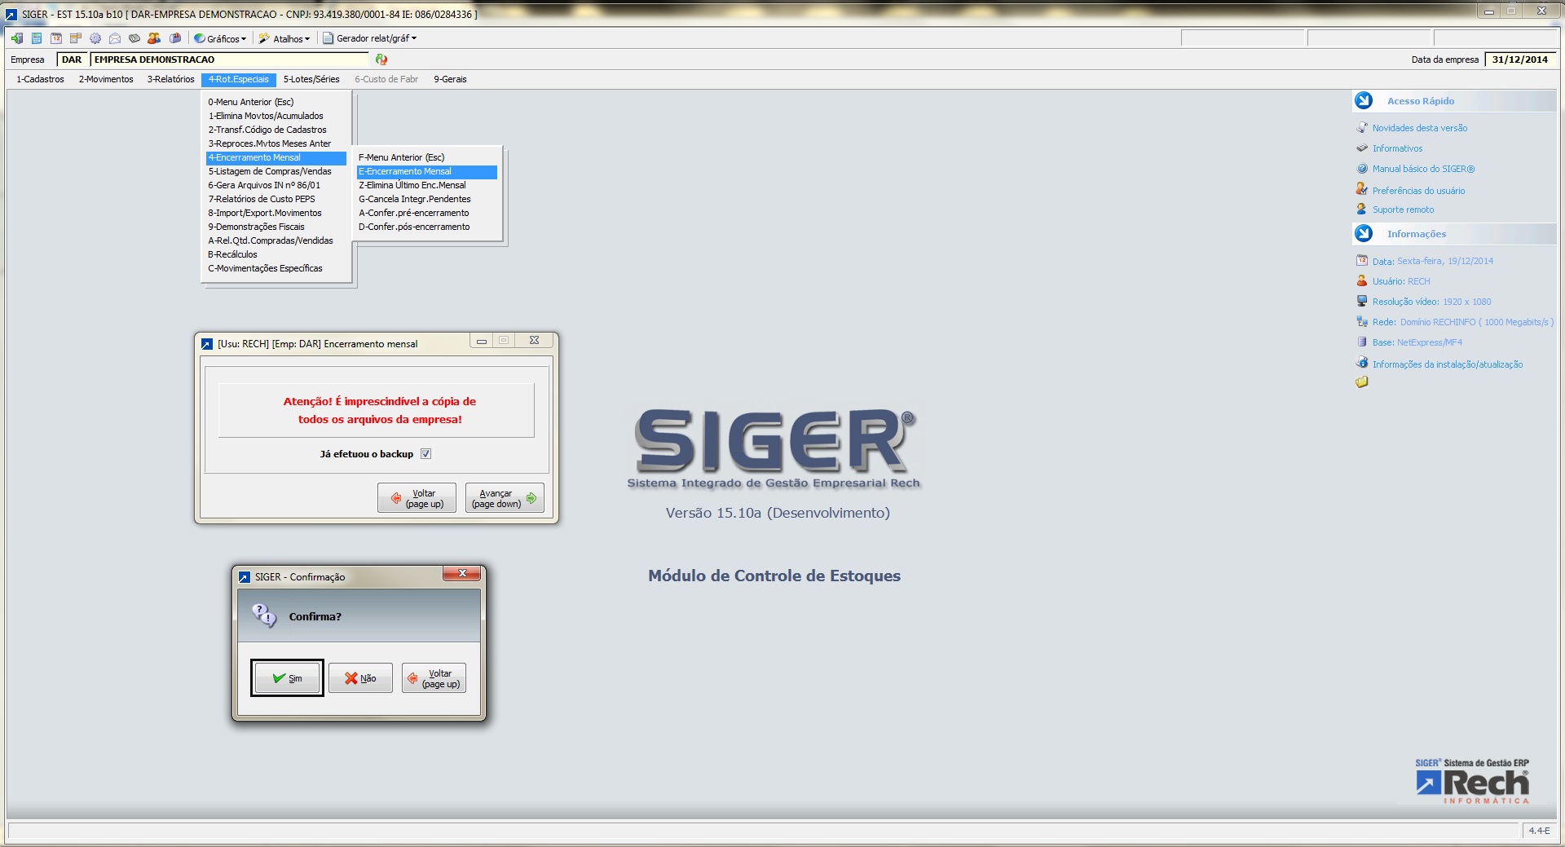This screenshot has width=1565, height=847.
Task: Open the 5-Lotes/Séries menu
Action: tap(311, 79)
